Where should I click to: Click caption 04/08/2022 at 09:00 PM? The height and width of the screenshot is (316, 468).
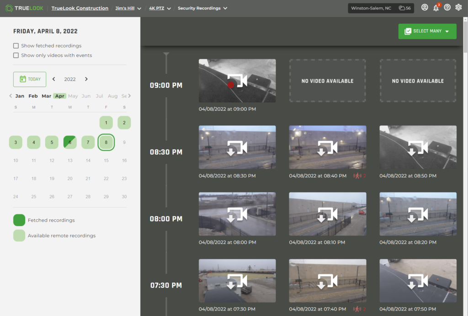[x=227, y=109]
